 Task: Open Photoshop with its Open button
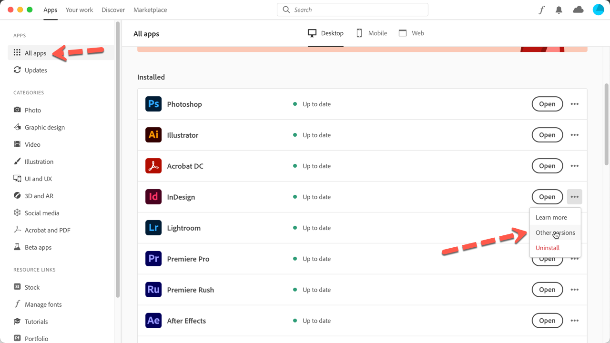coord(547,104)
